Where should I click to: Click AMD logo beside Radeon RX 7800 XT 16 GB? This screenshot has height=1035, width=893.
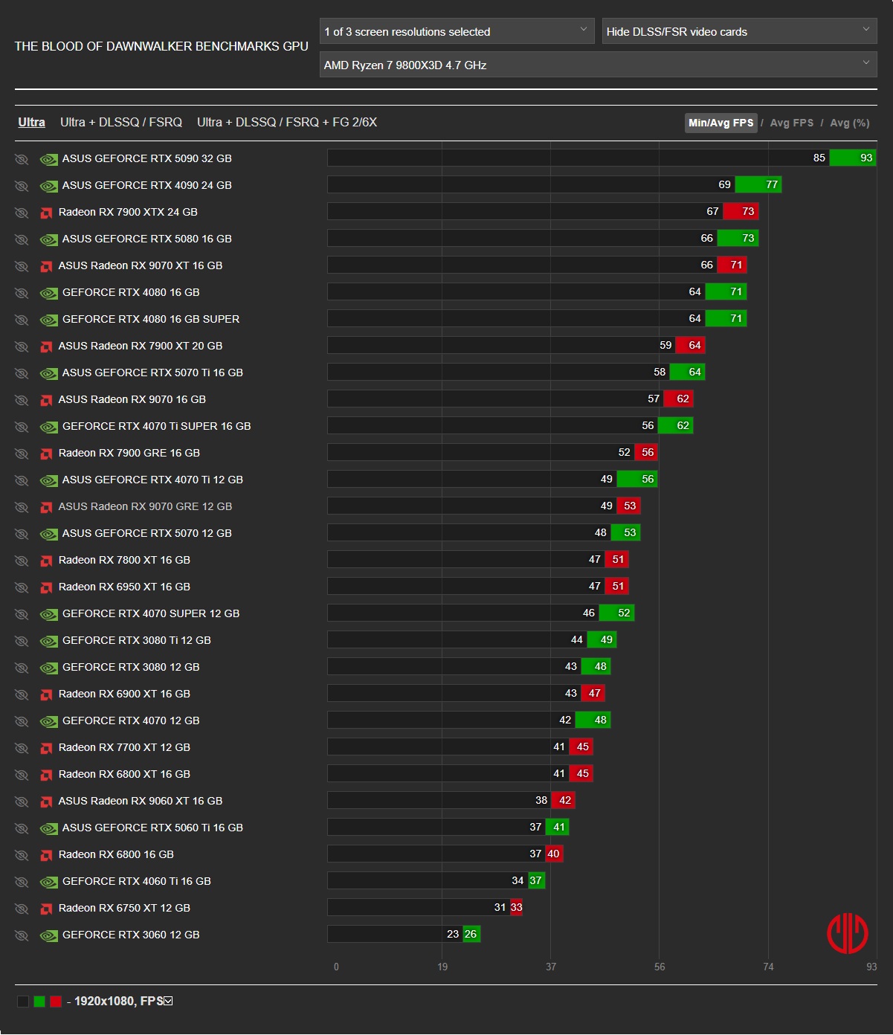click(46, 561)
